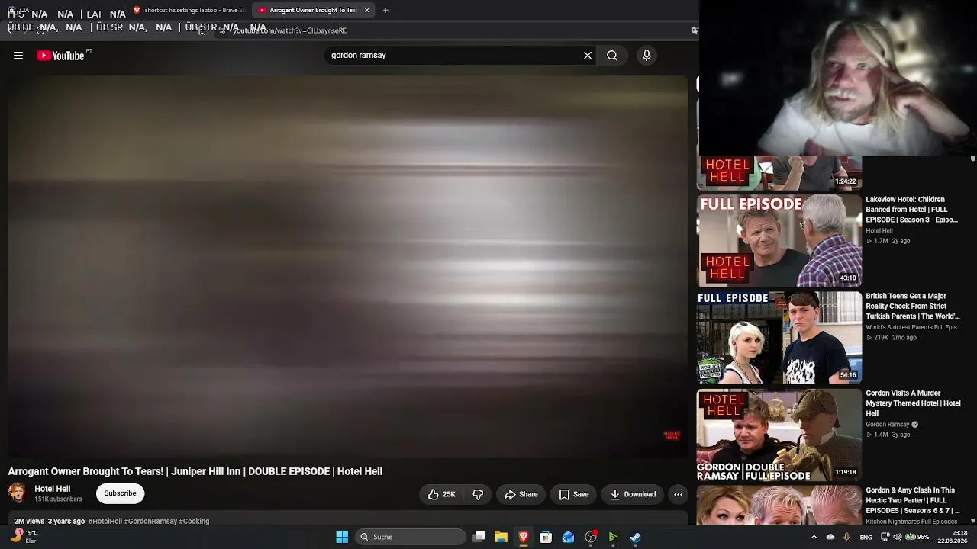Open Gordon Ramsay channel under recommendation
Viewport: 977px width, 549px height.
(888, 425)
